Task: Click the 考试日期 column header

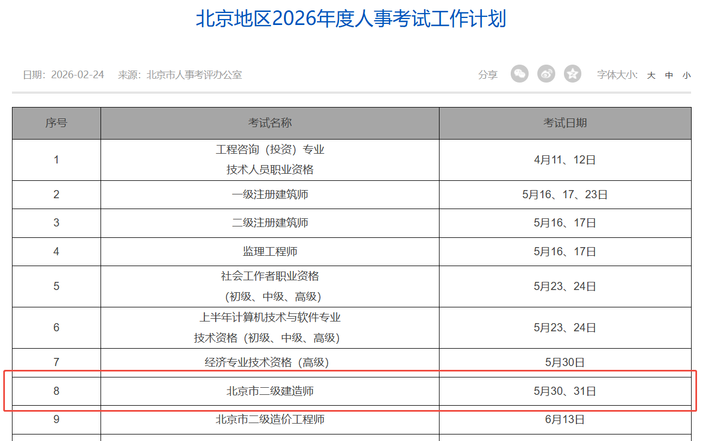Action: click(565, 123)
